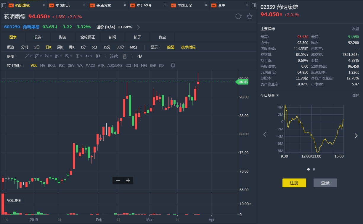Select the 分时 intraday period
This screenshot has width=363, height=224.
coord(25,47)
